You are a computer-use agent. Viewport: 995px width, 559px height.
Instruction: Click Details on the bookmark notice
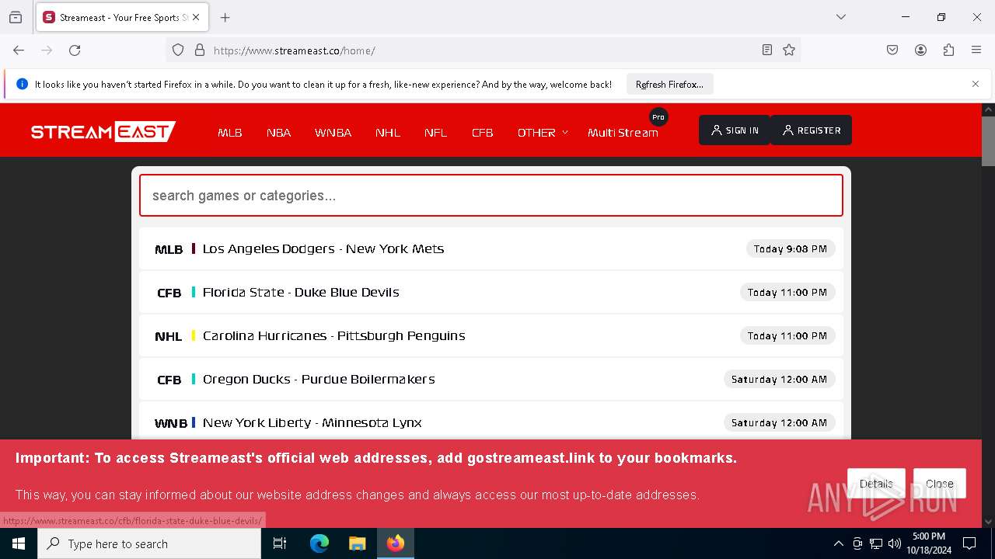click(x=876, y=484)
